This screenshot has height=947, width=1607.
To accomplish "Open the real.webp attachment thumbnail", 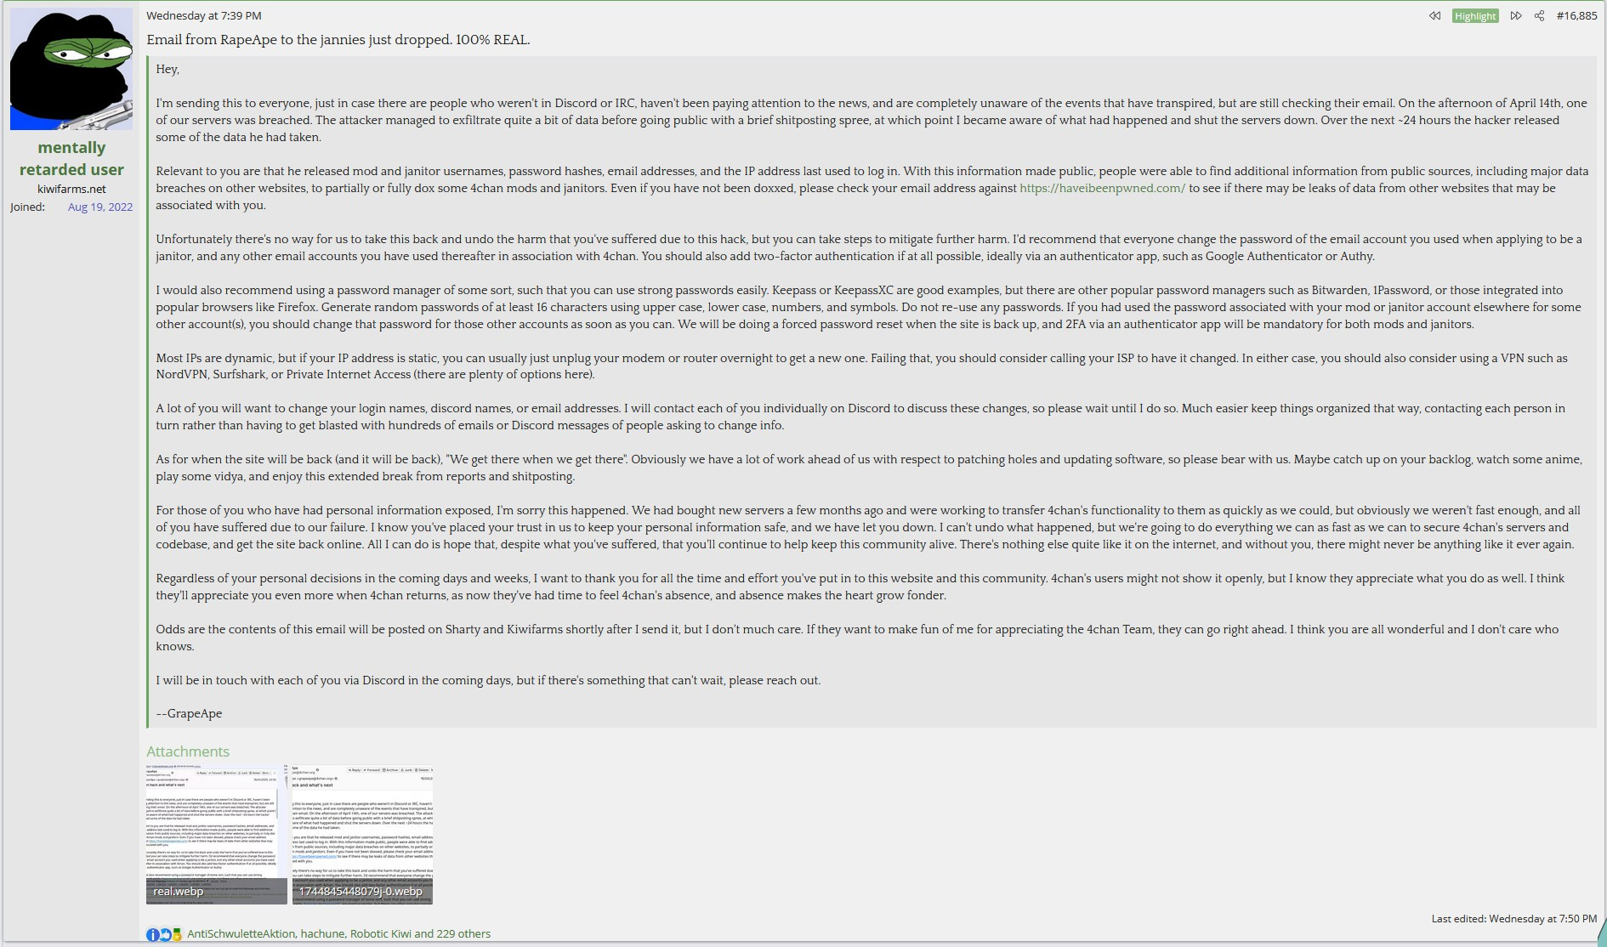I will pos(217,834).
